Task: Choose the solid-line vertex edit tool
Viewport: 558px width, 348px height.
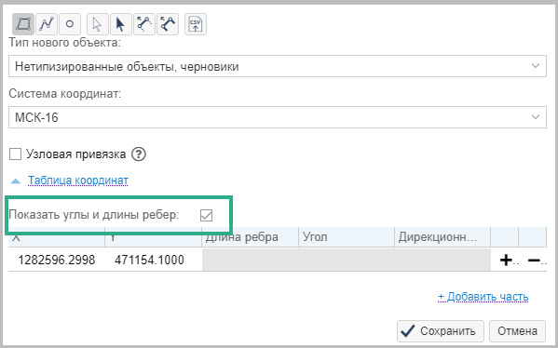Action: pyautogui.click(x=168, y=24)
